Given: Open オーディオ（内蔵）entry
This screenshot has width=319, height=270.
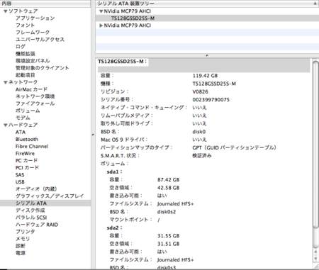Looking at the screenshot, I should tap(36, 189).
